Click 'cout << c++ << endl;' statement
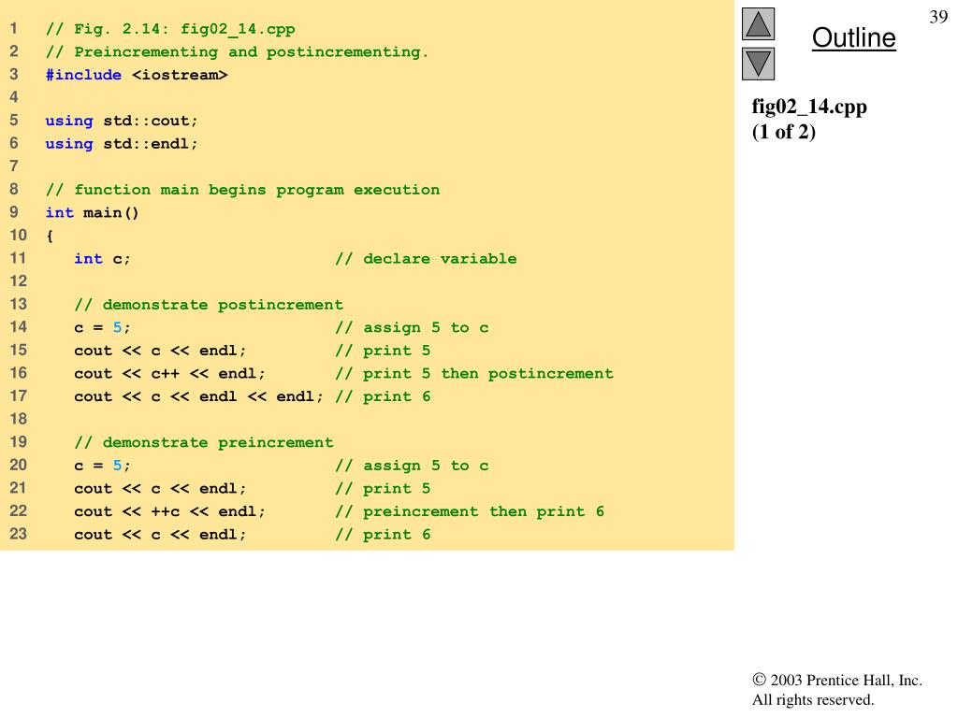The image size is (958, 718). [170, 374]
